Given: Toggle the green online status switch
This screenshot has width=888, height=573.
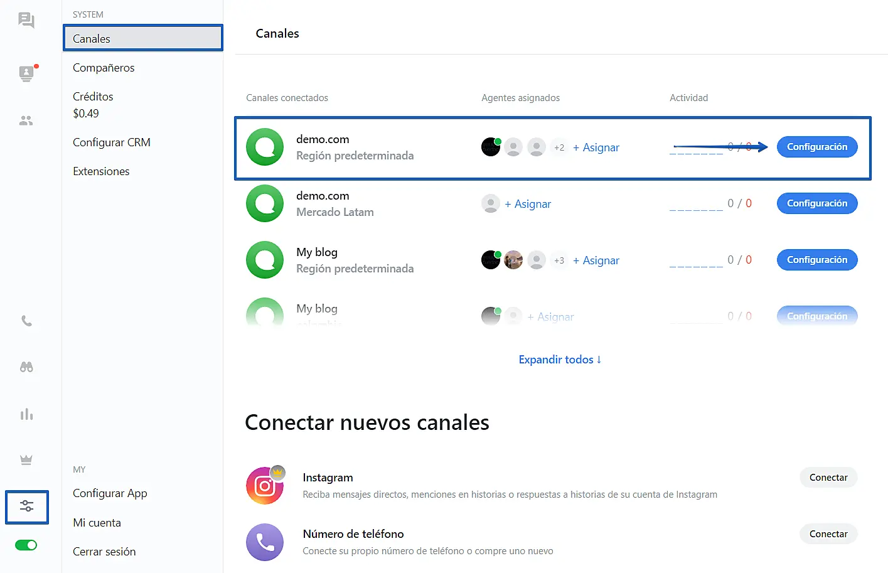Looking at the screenshot, I should coord(26,545).
